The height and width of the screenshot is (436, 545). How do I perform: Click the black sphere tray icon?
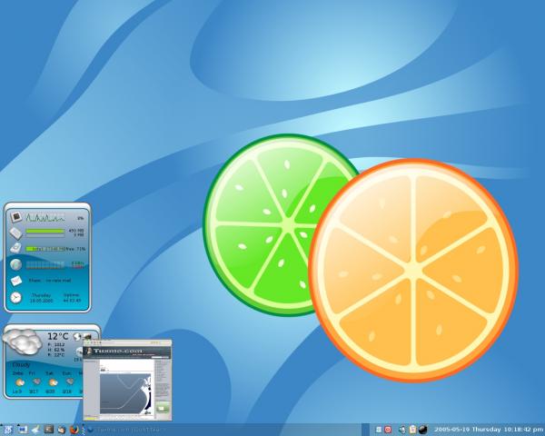(423, 428)
